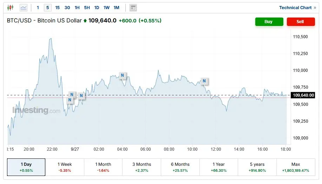Screen dimensions: 322x184
Task: Switch to the 6 Months range tab
Action: [180, 167]
